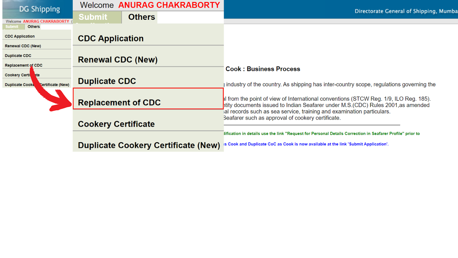
Task: Click Renewal CDC (New) in the enlarged menu
Action: [x=118, y=59]
